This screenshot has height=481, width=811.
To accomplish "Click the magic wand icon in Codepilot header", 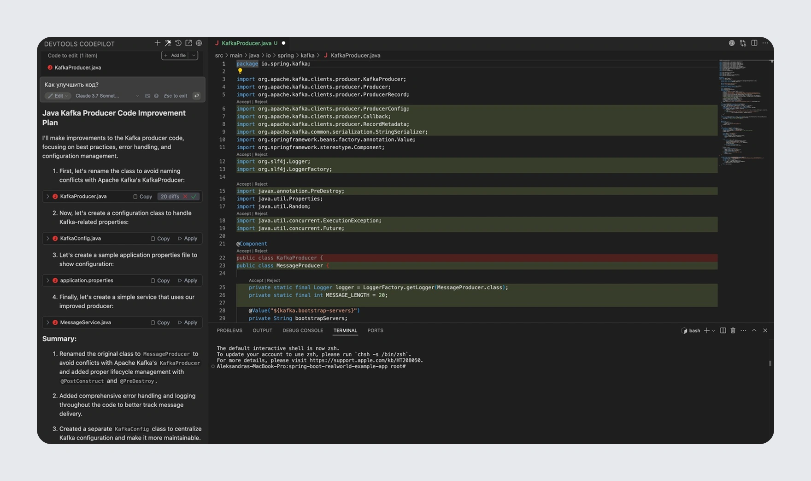I will (168, 43).
